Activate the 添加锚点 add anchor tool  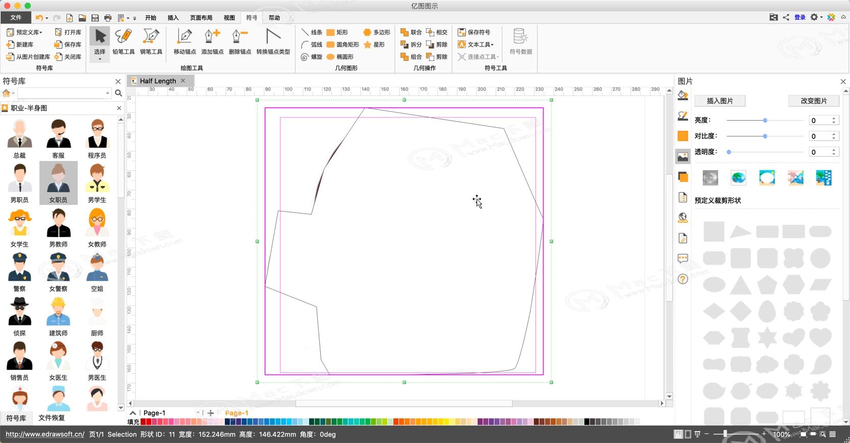click(x=212, y=42)
